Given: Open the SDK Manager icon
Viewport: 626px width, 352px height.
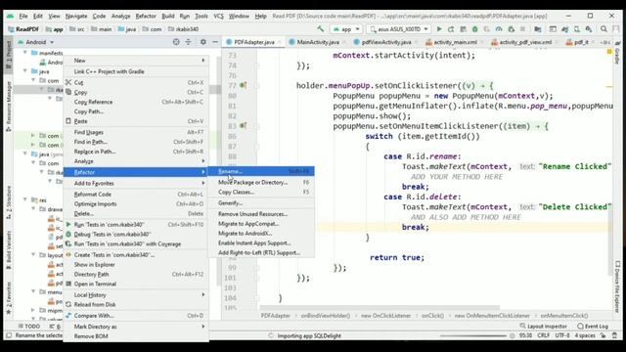Looking at the screenshot, I should [589, 29].
